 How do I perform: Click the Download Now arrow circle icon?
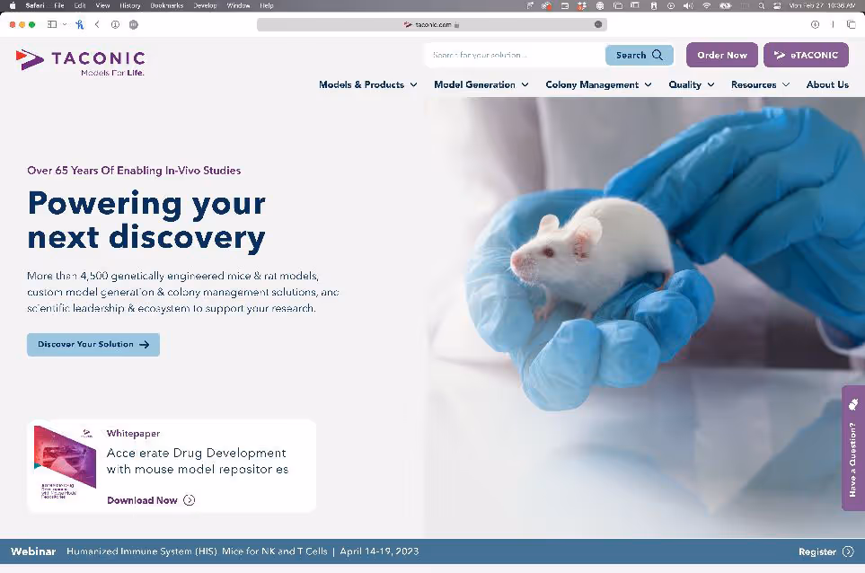(190, 500)
